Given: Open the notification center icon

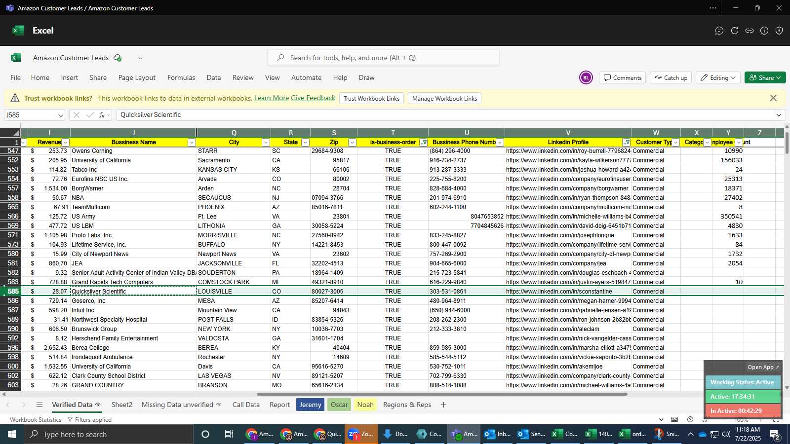Looking at the screenshot, I should point(775,434).
